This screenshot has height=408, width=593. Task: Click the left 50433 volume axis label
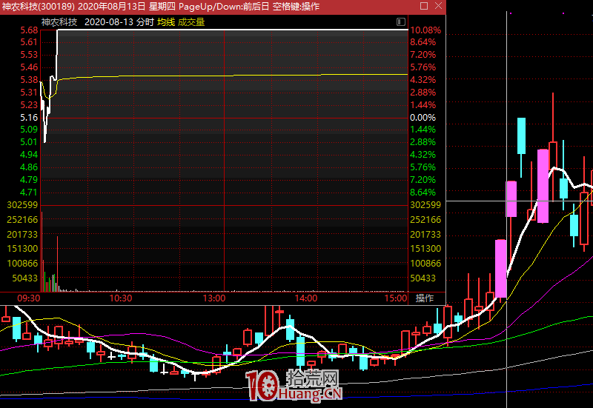click(25, 278)
